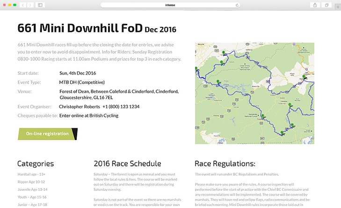The height and width of the screenshot is (208, 341).
Task: Show all tabs overview
Action: click(x=326, y=5)
